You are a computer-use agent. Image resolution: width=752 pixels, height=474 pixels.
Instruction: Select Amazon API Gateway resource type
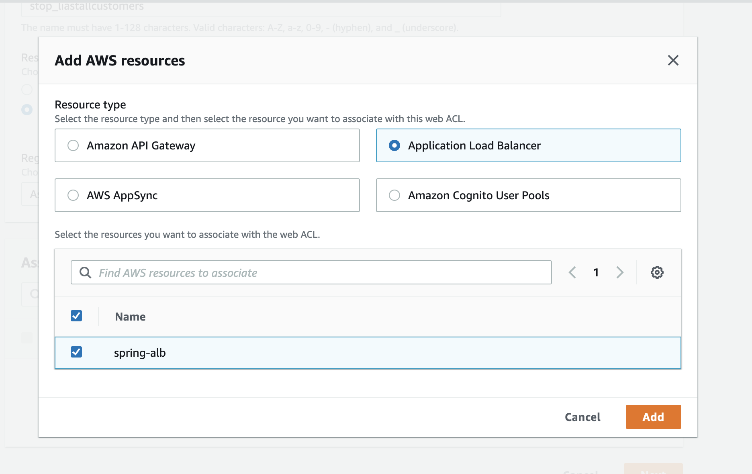tap(73, 145)
